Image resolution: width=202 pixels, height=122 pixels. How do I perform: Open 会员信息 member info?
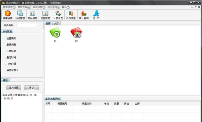pos(71,15)
